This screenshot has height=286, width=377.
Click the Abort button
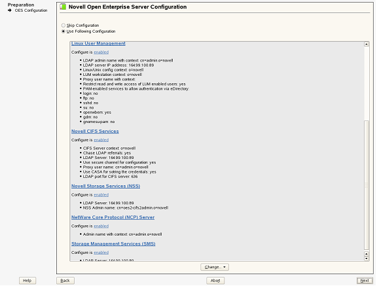215,281
